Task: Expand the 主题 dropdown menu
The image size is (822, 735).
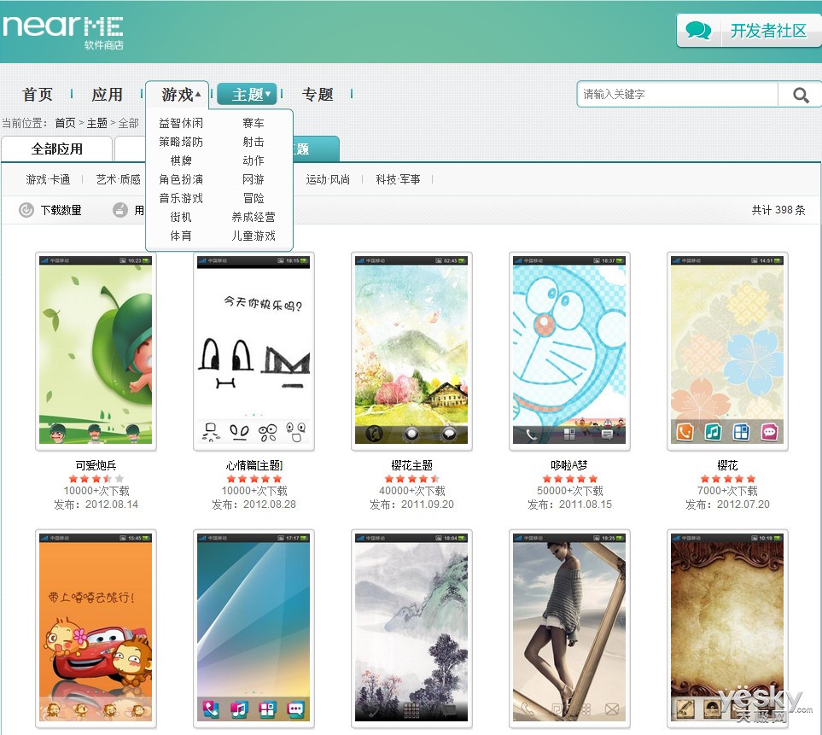Action: point(247,95)
